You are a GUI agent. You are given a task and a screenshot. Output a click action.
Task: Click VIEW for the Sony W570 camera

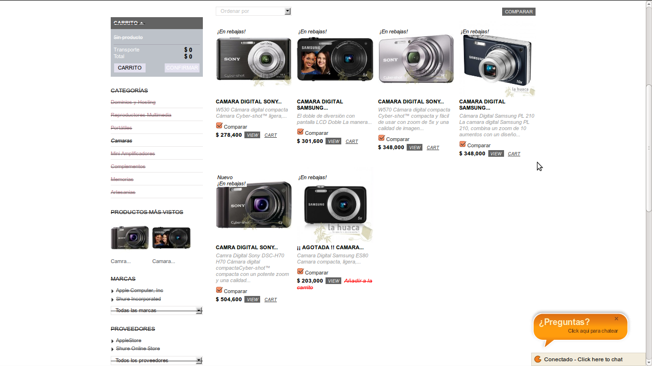coord(414,148)
